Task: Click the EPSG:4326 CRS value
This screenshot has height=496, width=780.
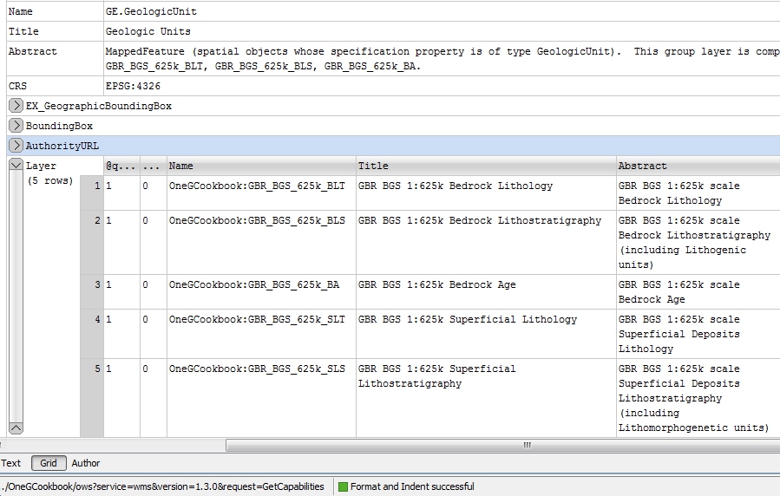Action: (134, 86)
